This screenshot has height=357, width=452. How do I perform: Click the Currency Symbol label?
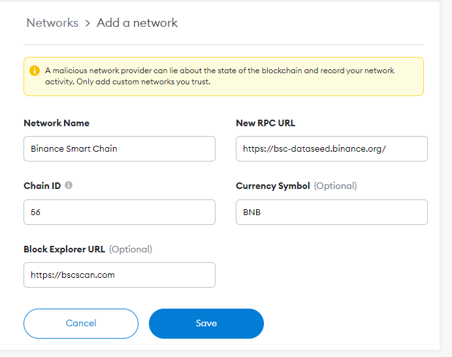pos(272,186)
